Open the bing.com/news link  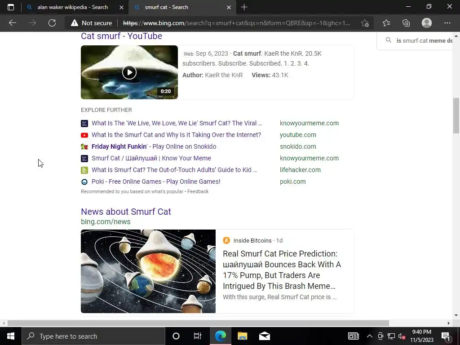point(106,222)
